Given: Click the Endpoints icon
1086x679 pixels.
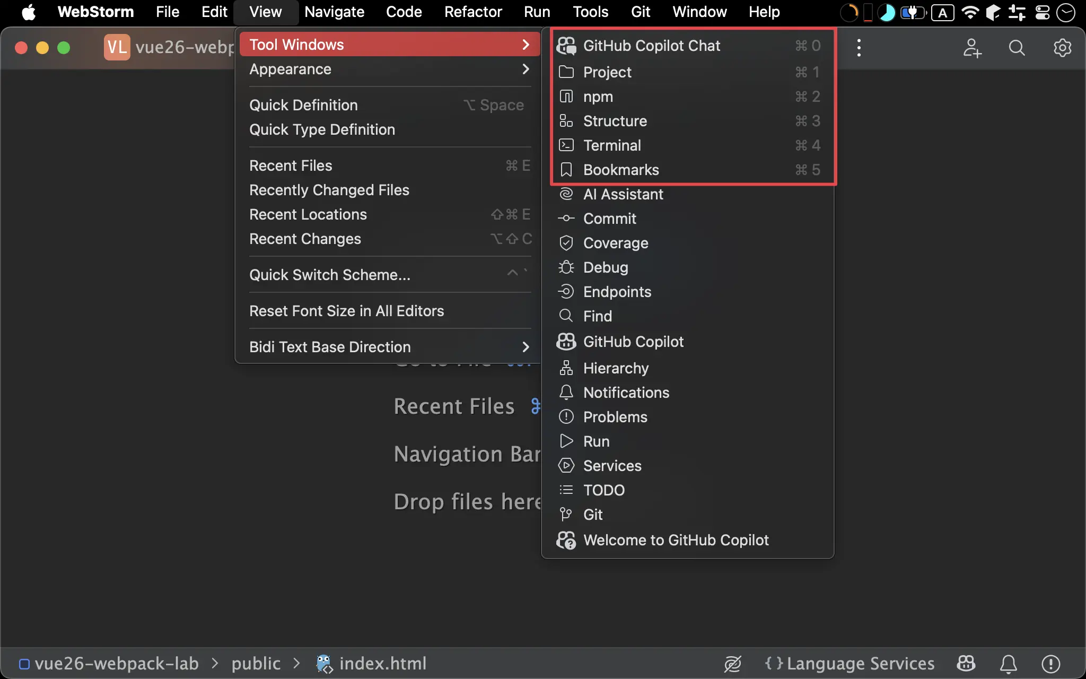Looking at the screenshot, I should 566,292.
